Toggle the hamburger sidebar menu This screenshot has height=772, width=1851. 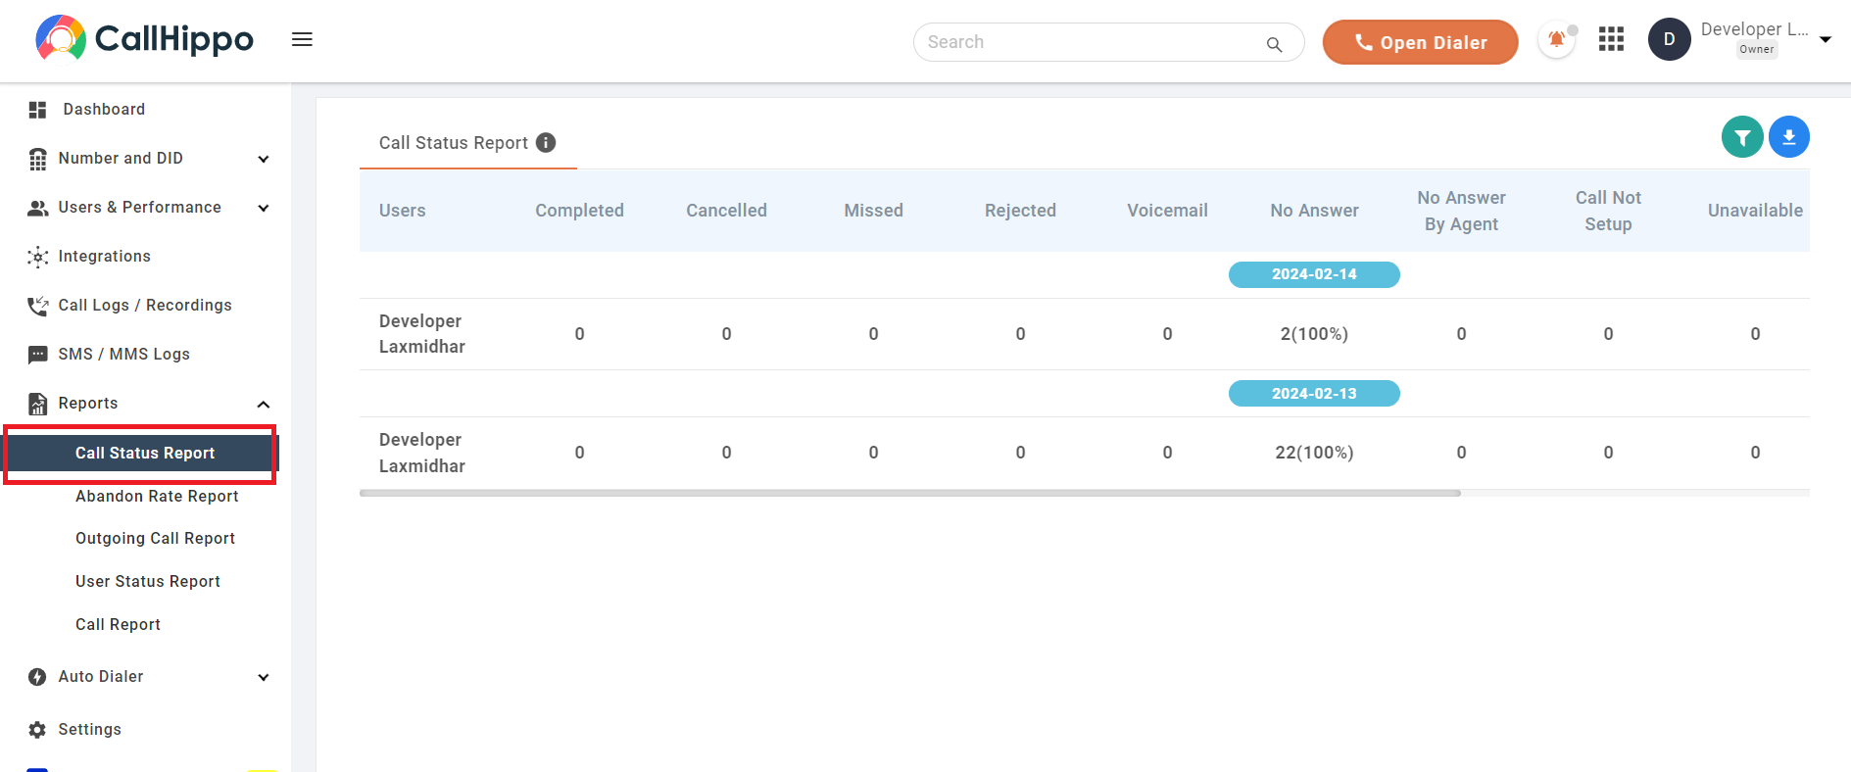302,39
